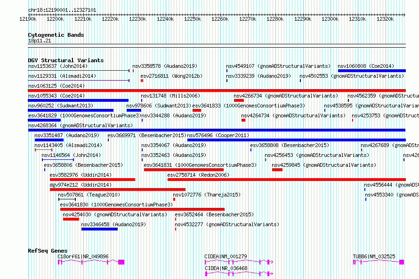Select the nsv4268364 gnomAD blue variant bar

tap(217, 130)
